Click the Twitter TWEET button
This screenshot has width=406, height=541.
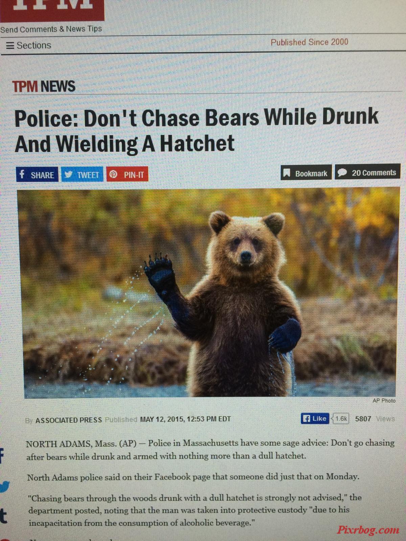tap(82, 174)
